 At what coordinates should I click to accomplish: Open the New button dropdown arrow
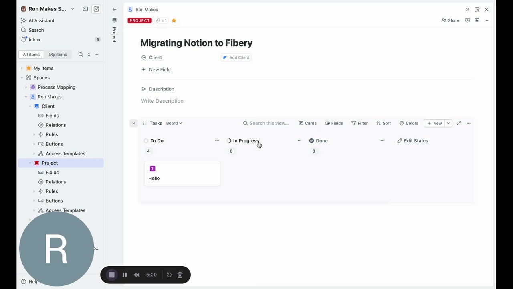tap(448, 123)
